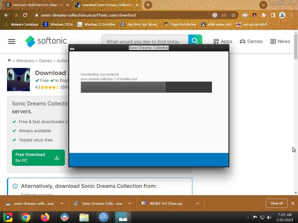298x223 pixels.
Task: Open the Action Center flag icon
Action: coord(255,217)
